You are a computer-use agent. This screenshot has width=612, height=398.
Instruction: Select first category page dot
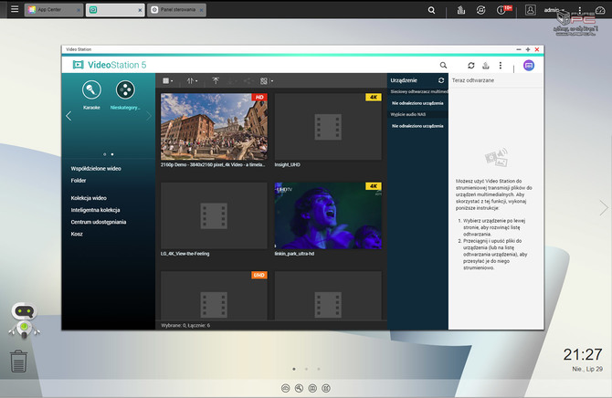pyautogui.click(x=105, y=154)
